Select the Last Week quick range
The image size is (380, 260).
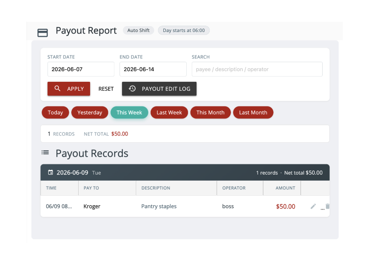tap(169, 112)
